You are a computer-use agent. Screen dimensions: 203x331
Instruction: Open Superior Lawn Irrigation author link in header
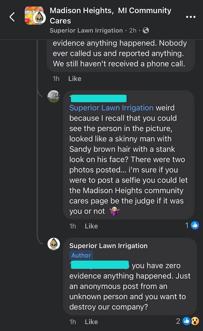[86, 30]
